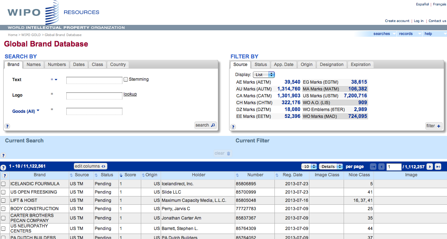Click the Log in link

419,21
